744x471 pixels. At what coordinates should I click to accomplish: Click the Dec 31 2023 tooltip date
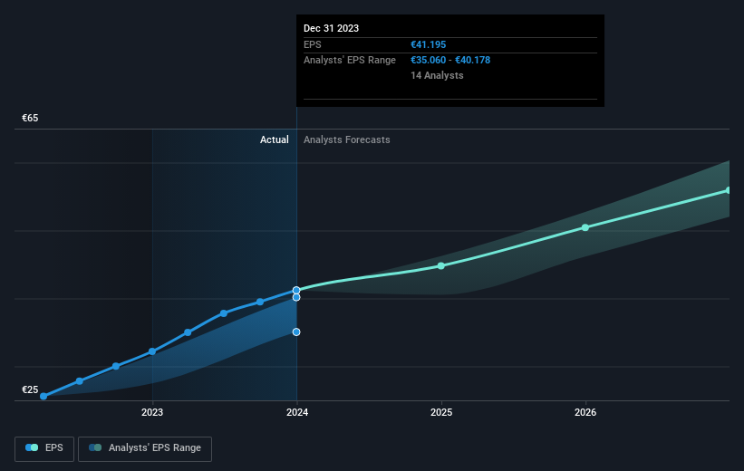point(331,28)
